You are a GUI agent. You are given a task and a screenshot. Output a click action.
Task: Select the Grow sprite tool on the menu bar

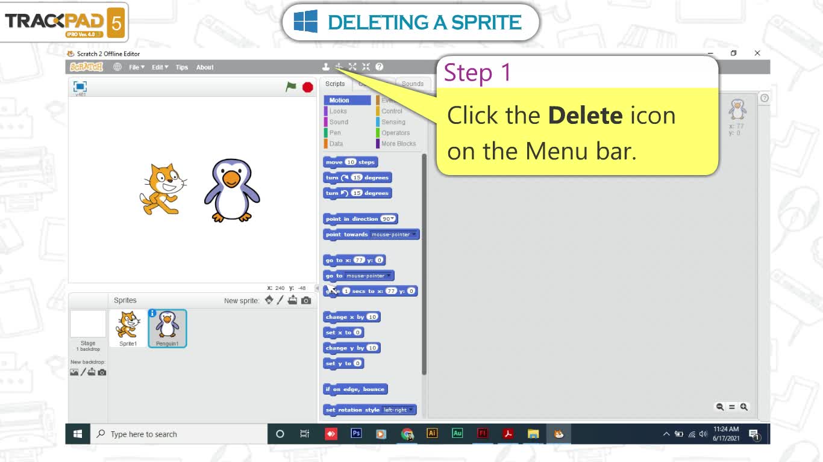(352, 67)
